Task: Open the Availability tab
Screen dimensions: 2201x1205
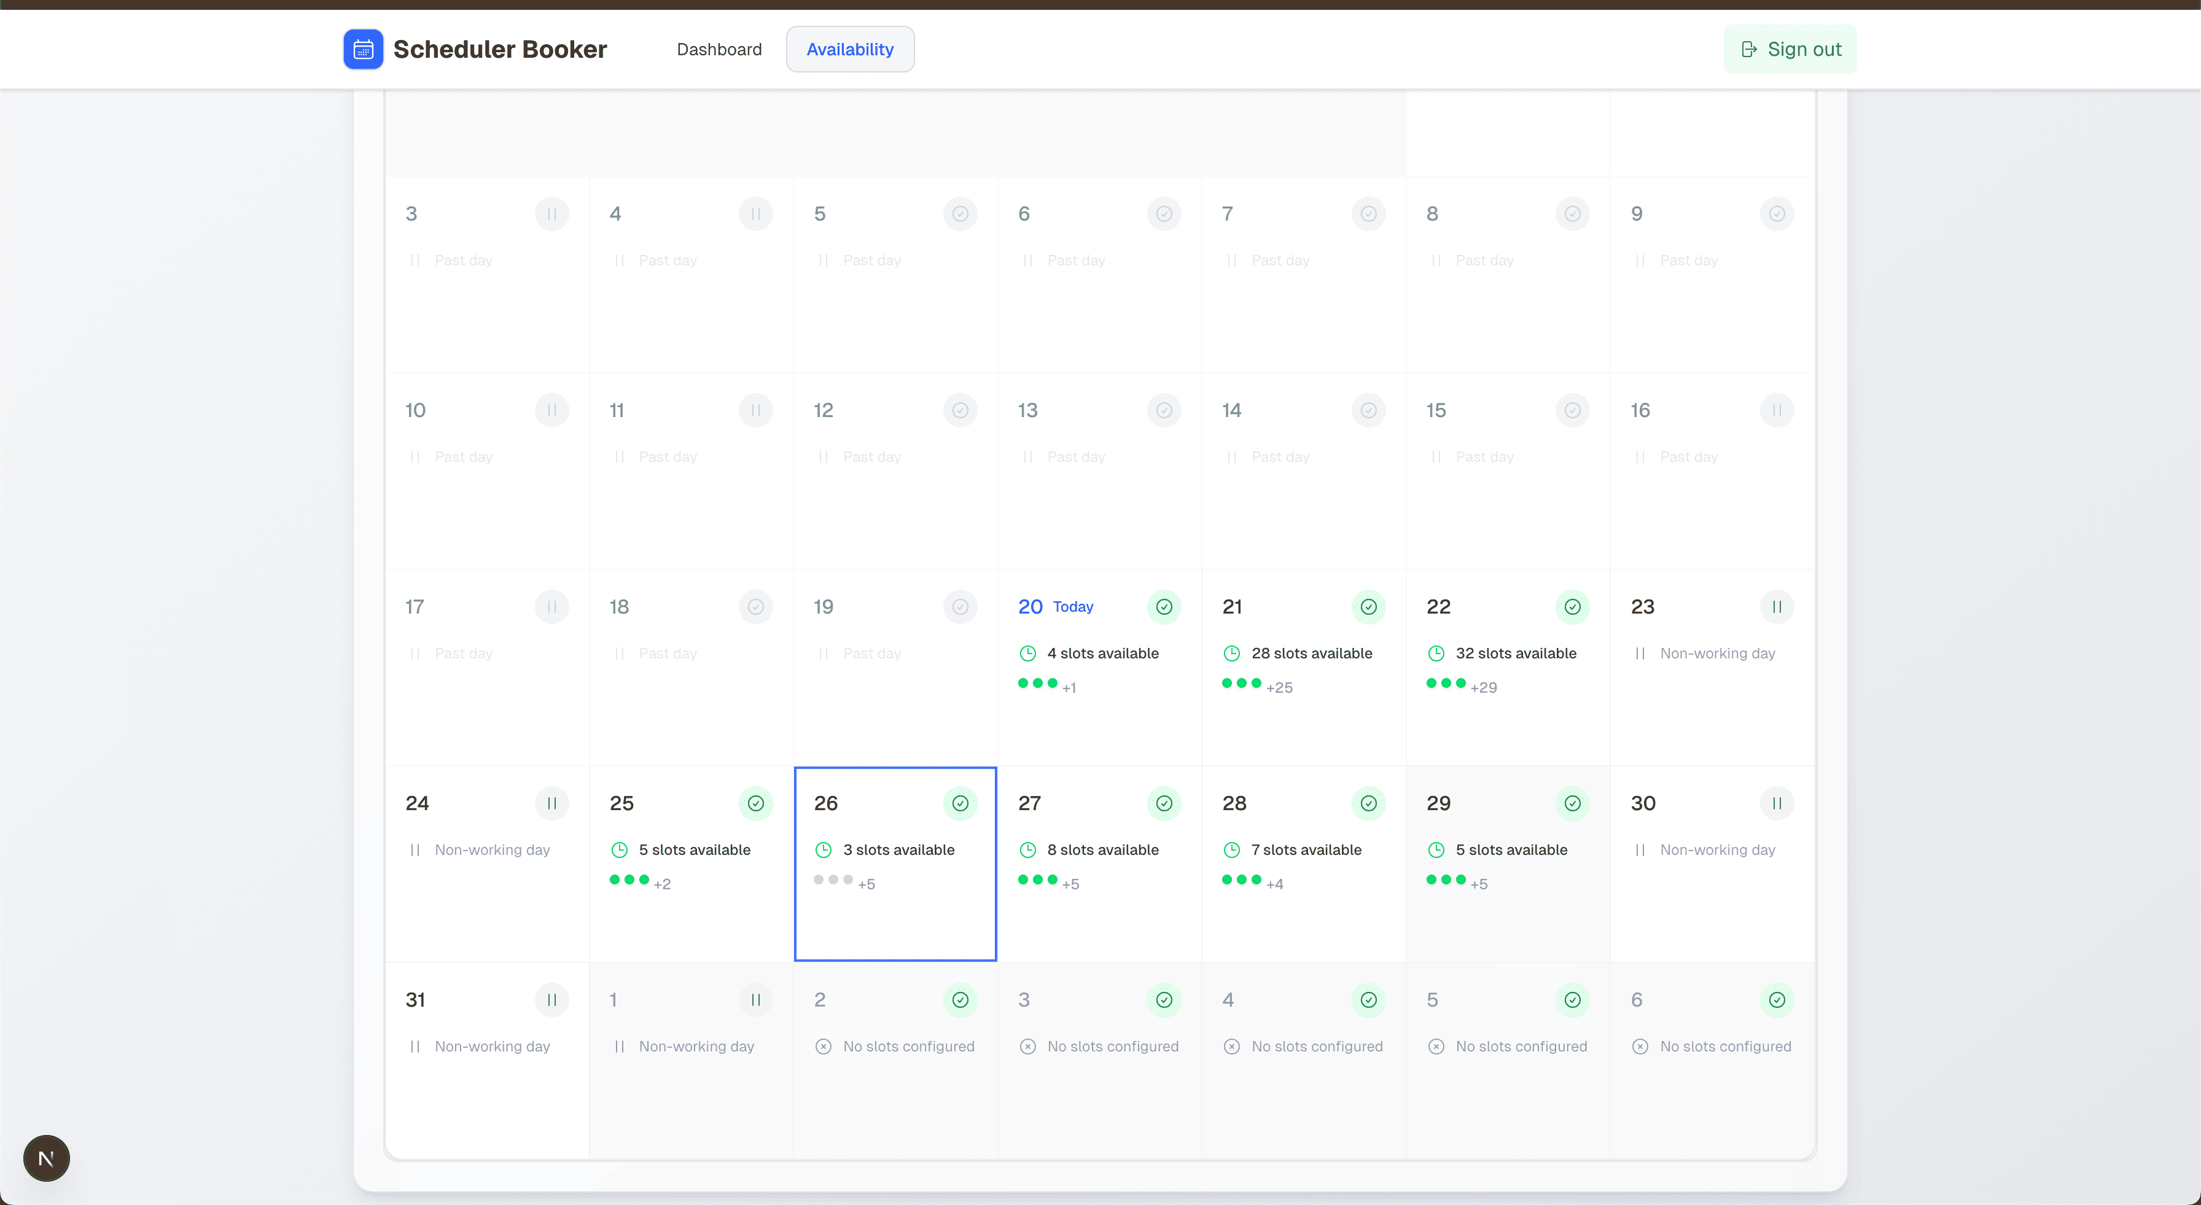Action: pyautogui.click(x=849, y=49)
